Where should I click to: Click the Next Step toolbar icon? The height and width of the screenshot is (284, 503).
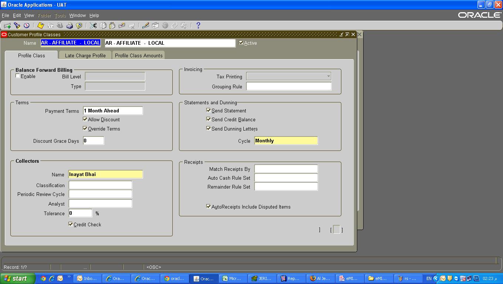coord(50,26)
